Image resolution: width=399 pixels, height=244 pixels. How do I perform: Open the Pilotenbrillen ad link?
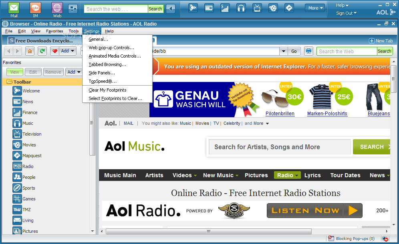click(x=280, y=114)
